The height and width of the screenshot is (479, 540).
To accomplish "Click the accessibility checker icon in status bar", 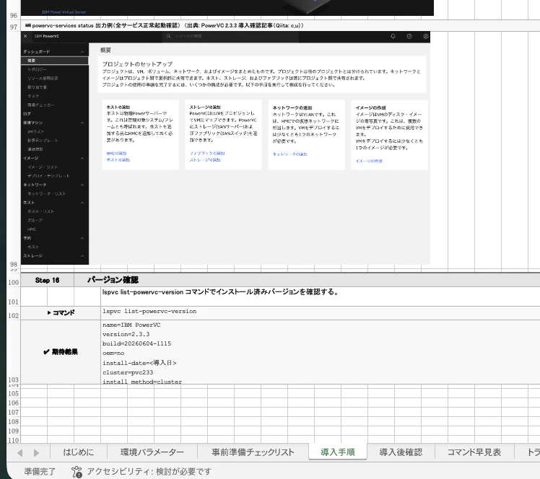I will (77, 472).
